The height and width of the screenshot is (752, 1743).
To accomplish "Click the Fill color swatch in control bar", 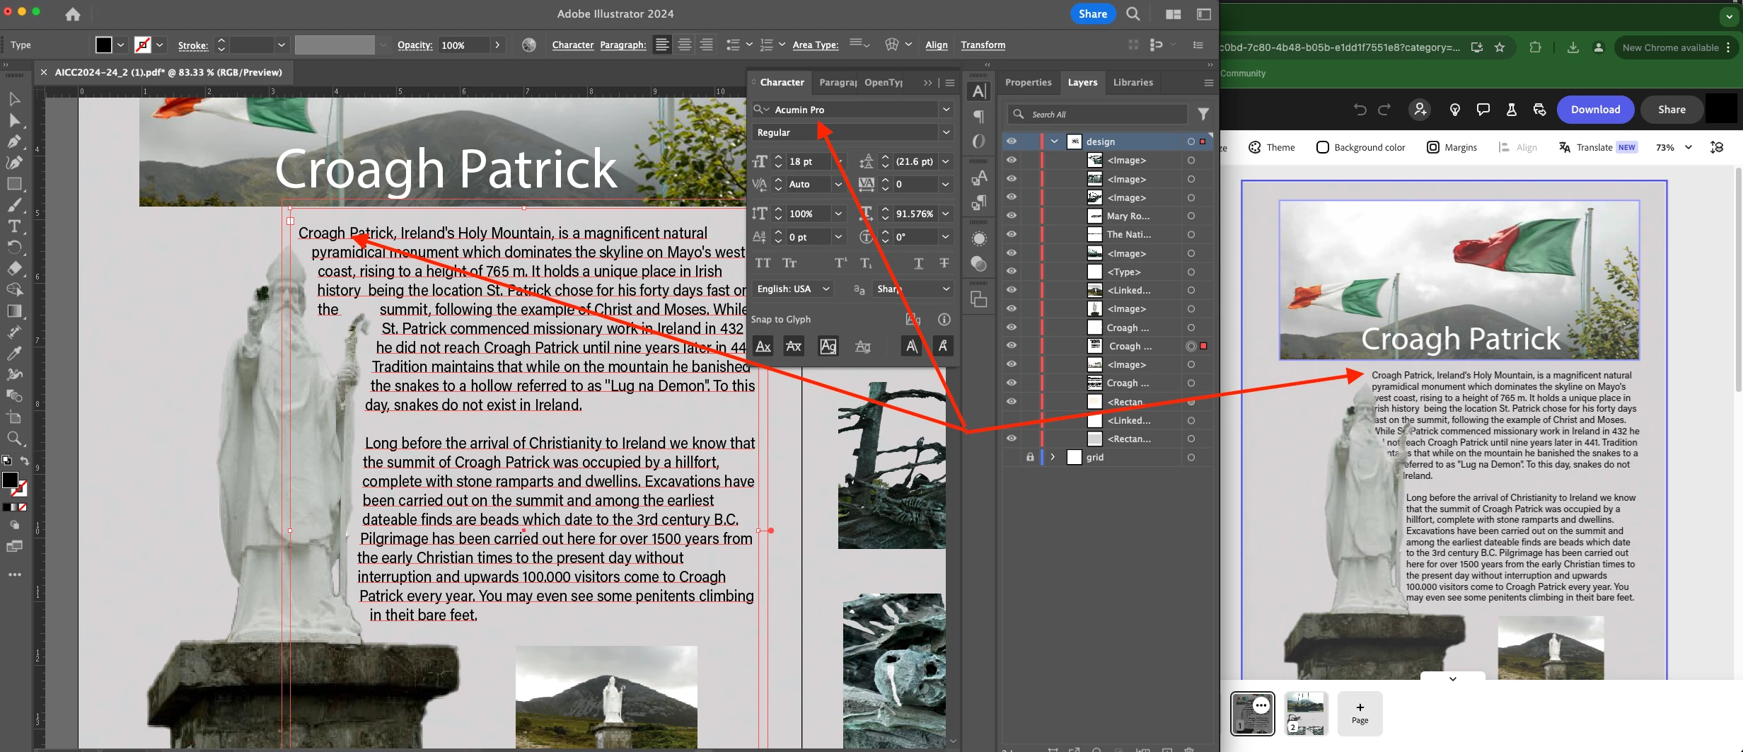I will pyautogui.click(x=104, y=45).
